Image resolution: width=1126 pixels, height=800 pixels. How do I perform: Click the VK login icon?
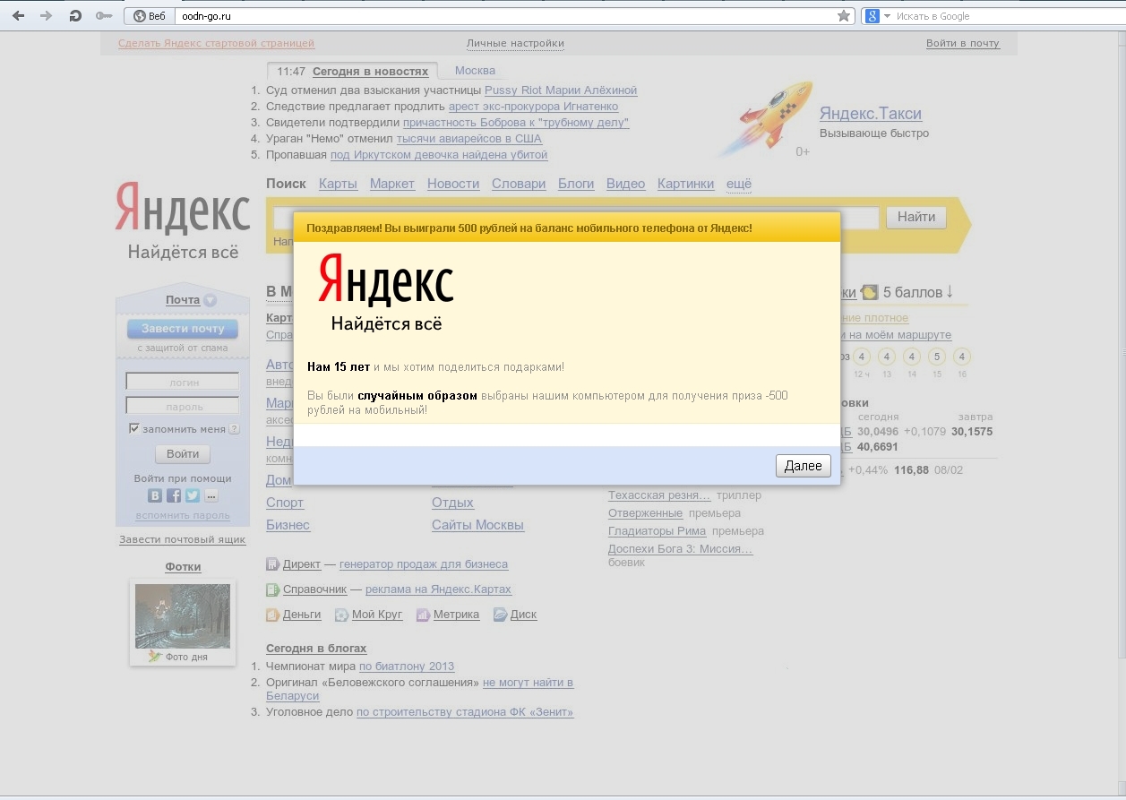pos(155,495)
